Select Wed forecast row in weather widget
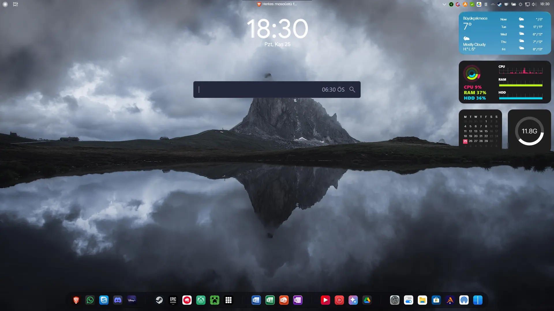 (x=521, y=34)
